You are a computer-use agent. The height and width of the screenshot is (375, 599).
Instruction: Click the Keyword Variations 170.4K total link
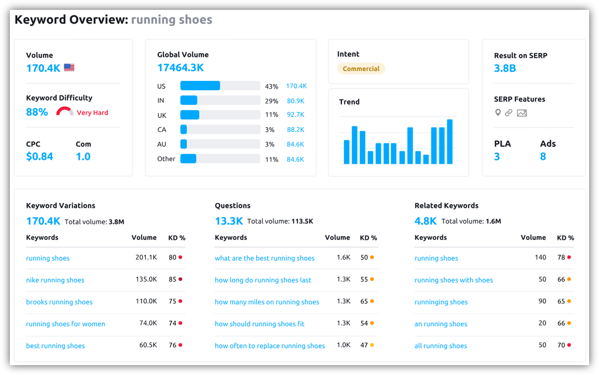click(43, 221)
